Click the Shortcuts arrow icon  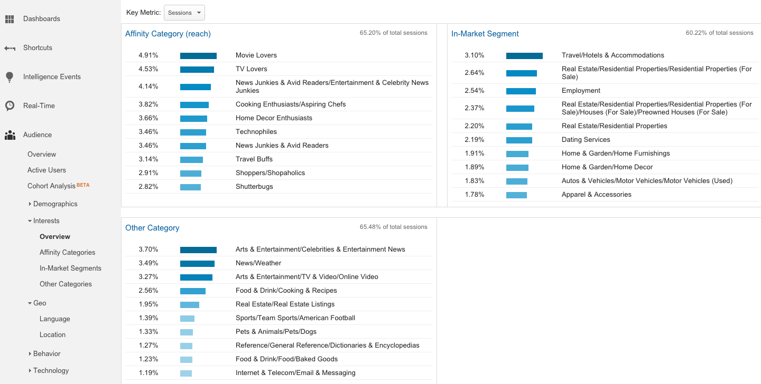coord(10,48)
